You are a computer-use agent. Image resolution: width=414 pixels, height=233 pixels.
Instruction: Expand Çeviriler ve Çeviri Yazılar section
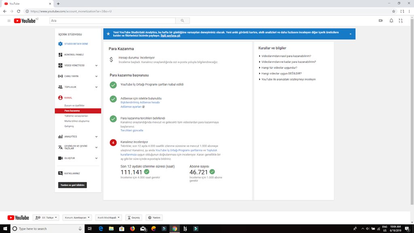point(96,147)
